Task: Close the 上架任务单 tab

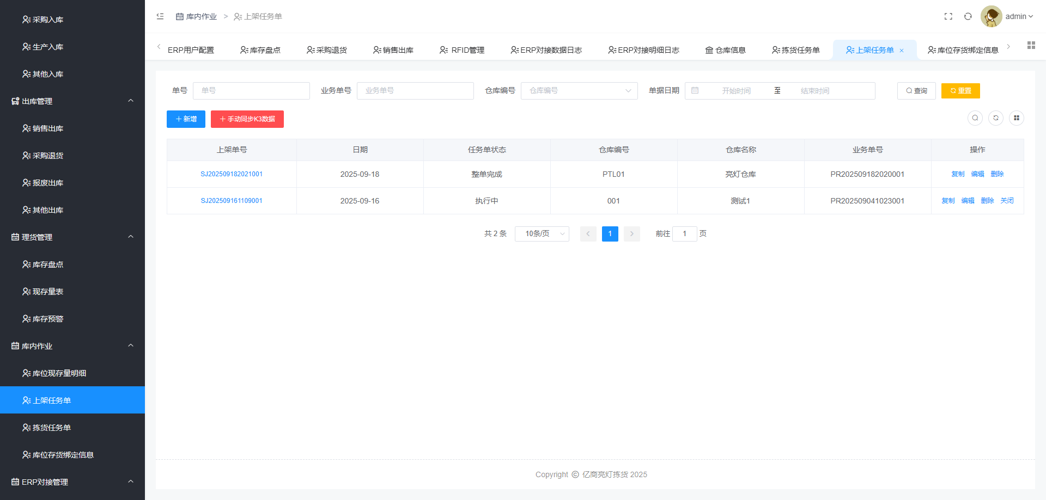Action: point(902,51)
